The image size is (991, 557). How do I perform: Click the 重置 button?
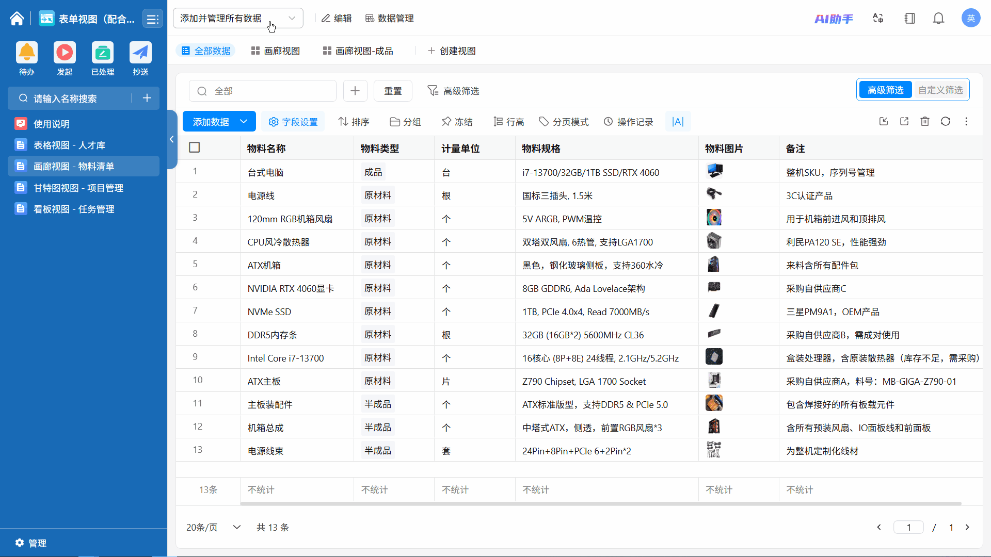point(393,91)
